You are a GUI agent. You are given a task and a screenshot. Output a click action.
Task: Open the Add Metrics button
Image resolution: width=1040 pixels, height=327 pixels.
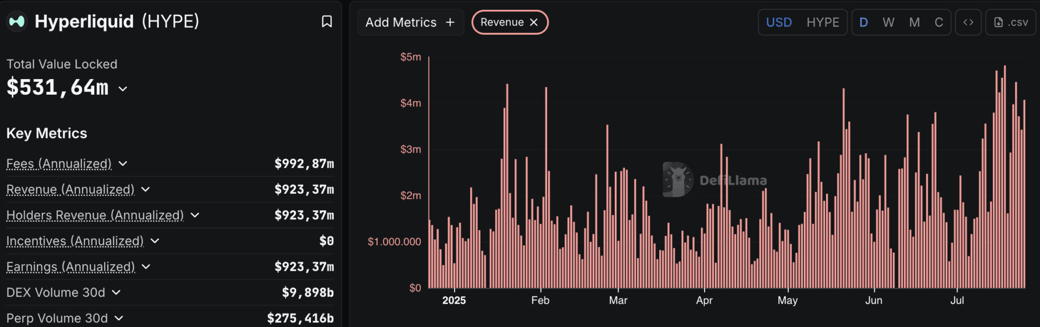410,22
